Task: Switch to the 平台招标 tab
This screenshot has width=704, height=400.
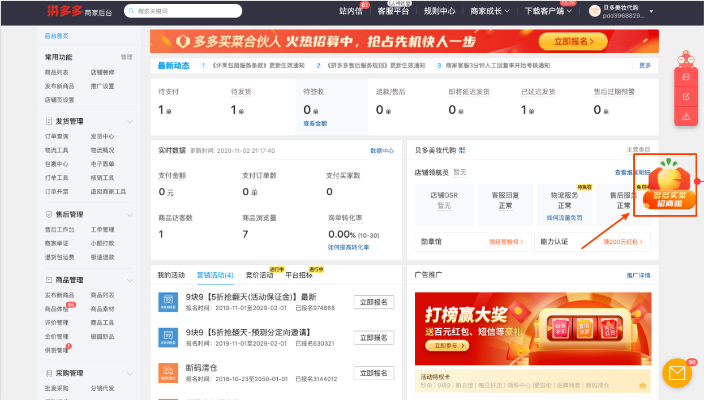Action: 299,275
